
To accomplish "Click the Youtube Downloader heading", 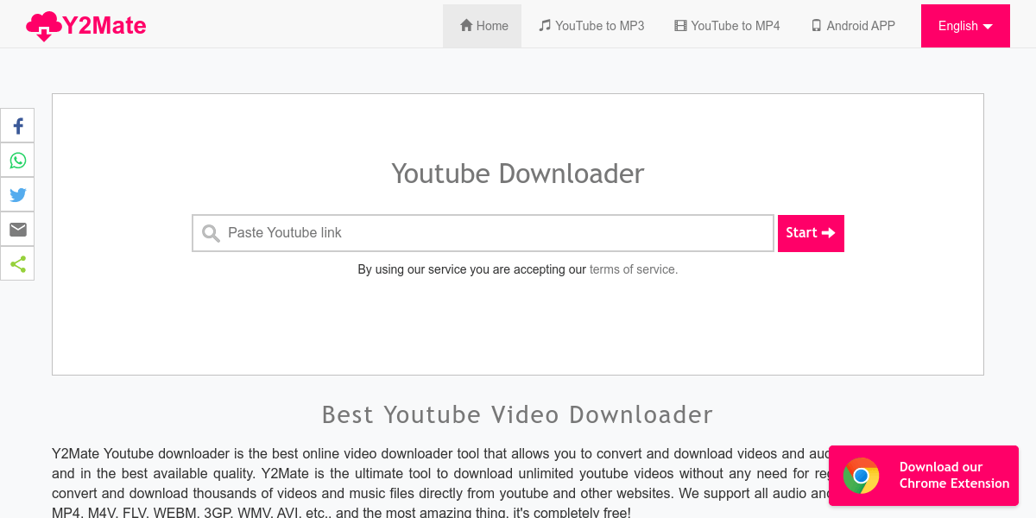I will click(x=518, y=174).
